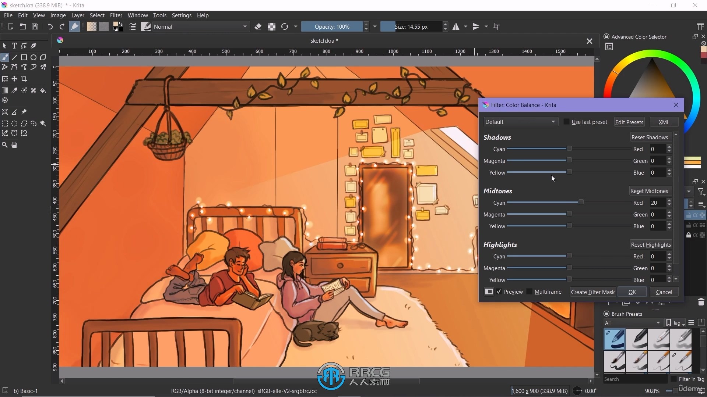
Task: Click the horizontal mirror tool icon
Action: [456, 26]
